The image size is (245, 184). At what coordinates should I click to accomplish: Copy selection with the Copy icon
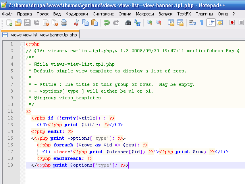(x=85, y=23)
